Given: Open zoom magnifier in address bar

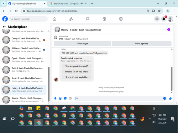Looking at the screenshot, I should [x=148, y=11].
